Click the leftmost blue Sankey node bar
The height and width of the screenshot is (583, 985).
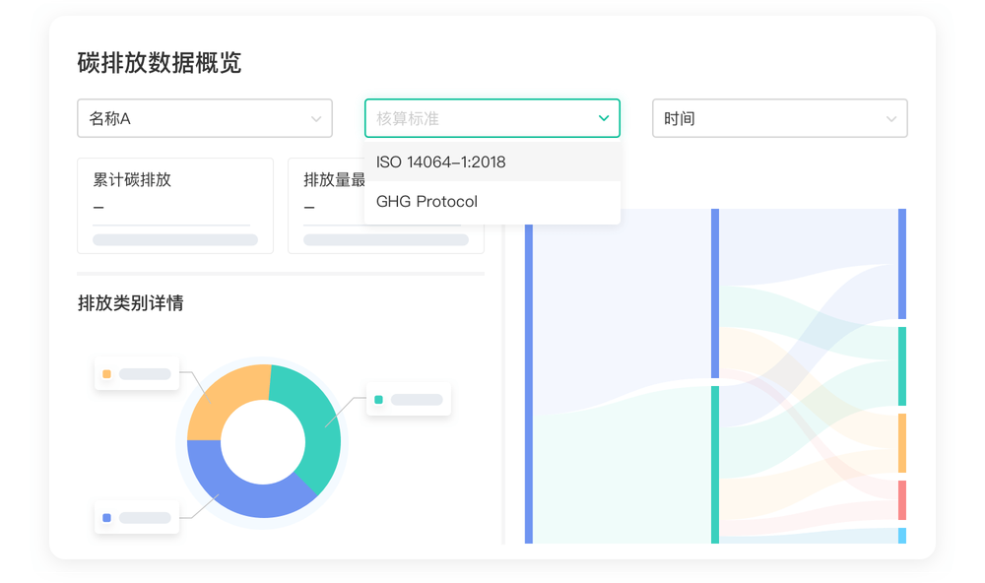(x=529, y=383)
